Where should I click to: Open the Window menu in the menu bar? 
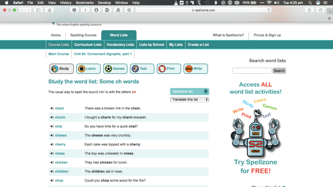pos(122,3)
